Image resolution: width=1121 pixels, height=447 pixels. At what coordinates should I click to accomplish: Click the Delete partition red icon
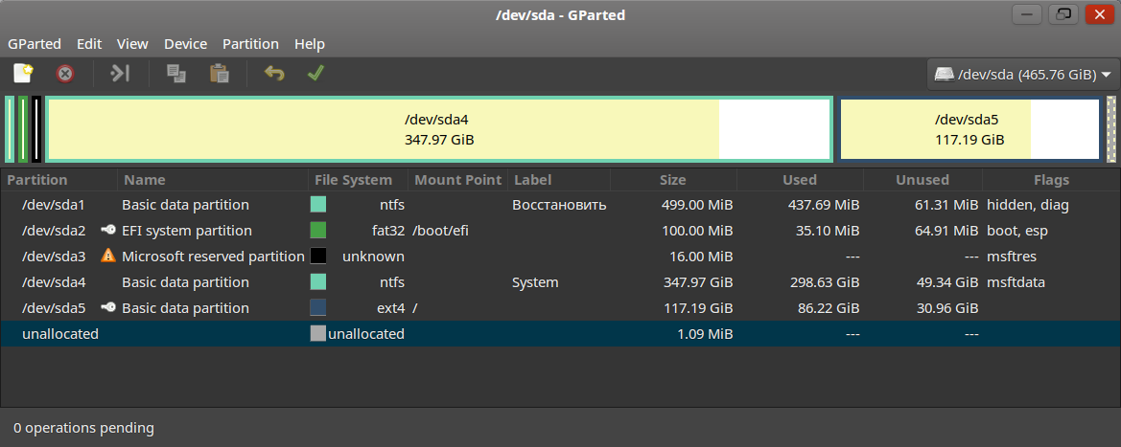point(65,74)
